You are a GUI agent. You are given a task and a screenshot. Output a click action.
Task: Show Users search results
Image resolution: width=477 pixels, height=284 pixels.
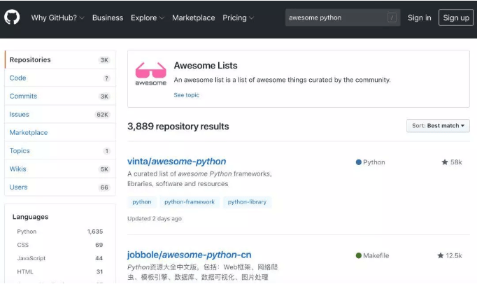[60, 187]
